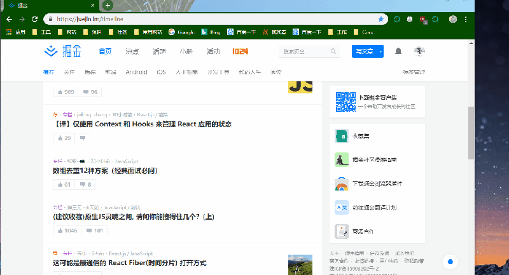The width and height of the screenshot is (509, 275).
Task: Open the Bing bookmark
Action: pyautogui.click(x=211, y=32)
